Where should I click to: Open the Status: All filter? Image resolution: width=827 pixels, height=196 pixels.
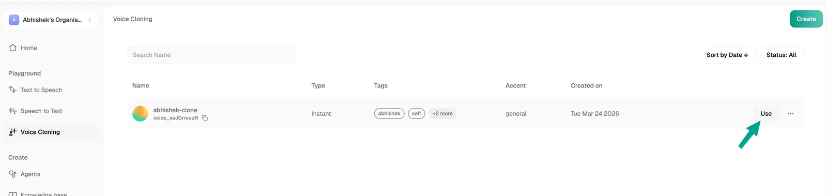pos(781,55)
